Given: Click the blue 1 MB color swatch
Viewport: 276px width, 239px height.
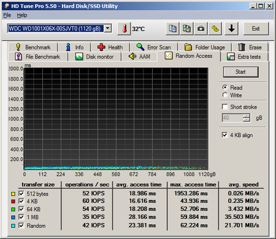Looking at the screenshot, I should pos(13,218).
